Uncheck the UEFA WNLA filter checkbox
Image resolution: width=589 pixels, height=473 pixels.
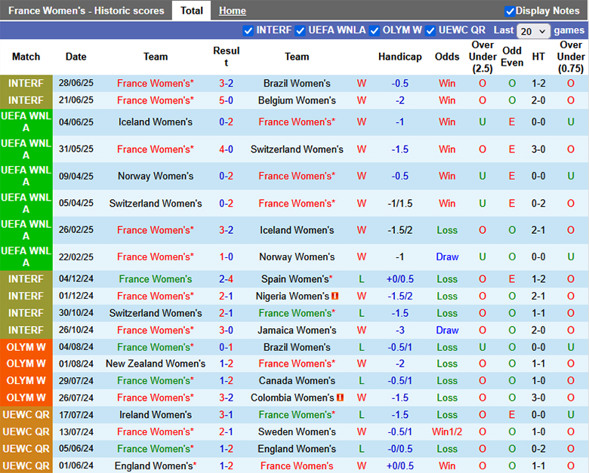pos(300,31)
